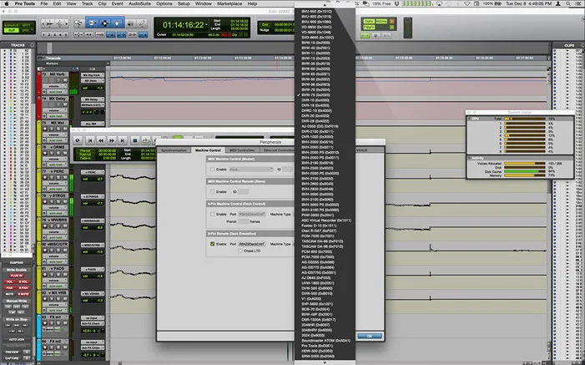Activate SLIP edit mode
This screenshot has width=585, height=365.
tap(12, 30)
